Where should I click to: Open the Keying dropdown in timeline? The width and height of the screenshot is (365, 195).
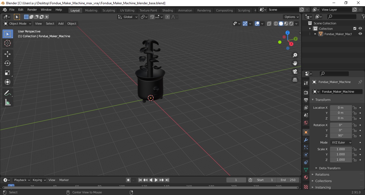(x=39, y=180)
